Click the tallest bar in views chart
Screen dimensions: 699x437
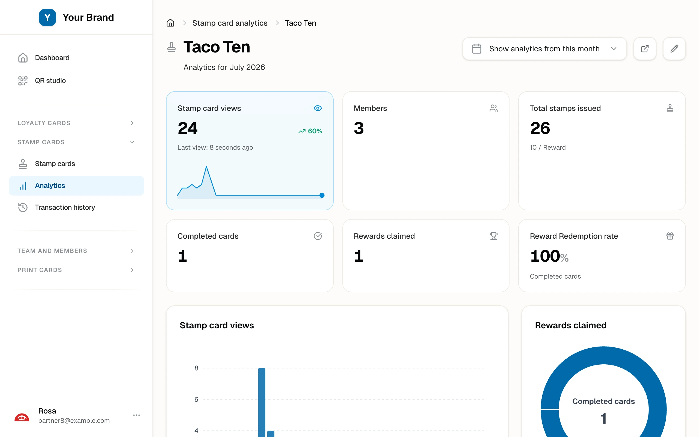click(262, 402)
